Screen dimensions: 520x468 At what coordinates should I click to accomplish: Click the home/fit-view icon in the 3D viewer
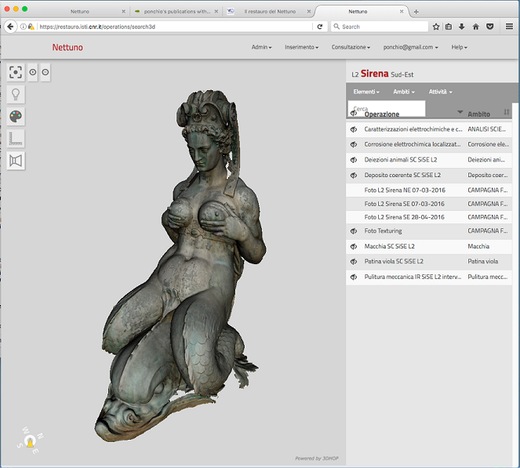pos(16,72)
